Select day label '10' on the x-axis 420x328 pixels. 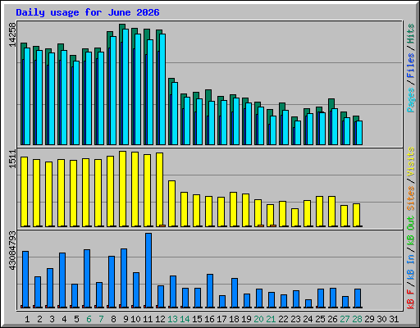pyautogui.click(x=135, y=319)
